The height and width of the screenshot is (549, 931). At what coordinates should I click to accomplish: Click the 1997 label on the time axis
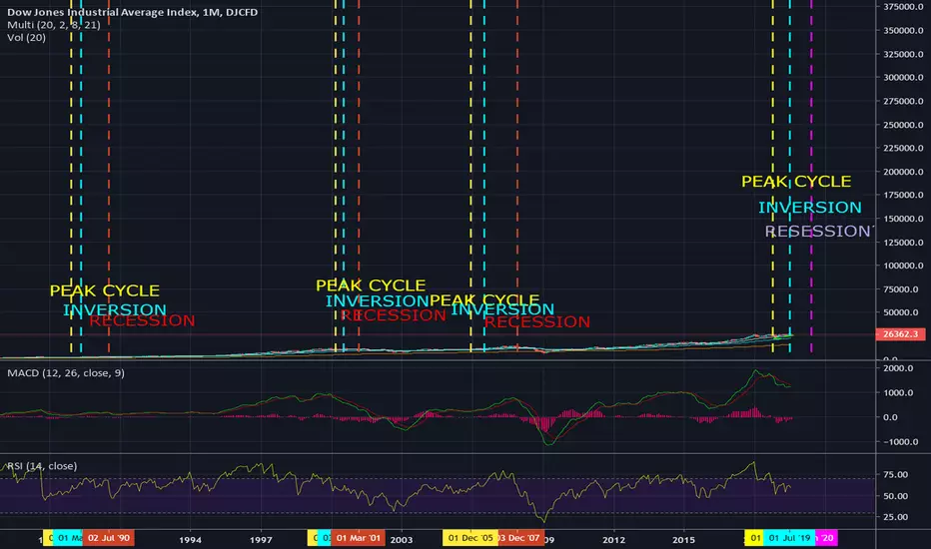[x=261, y=539]
